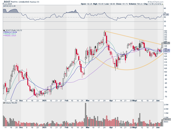Select the 786200 volume tag on volume axis

[167, 119]
